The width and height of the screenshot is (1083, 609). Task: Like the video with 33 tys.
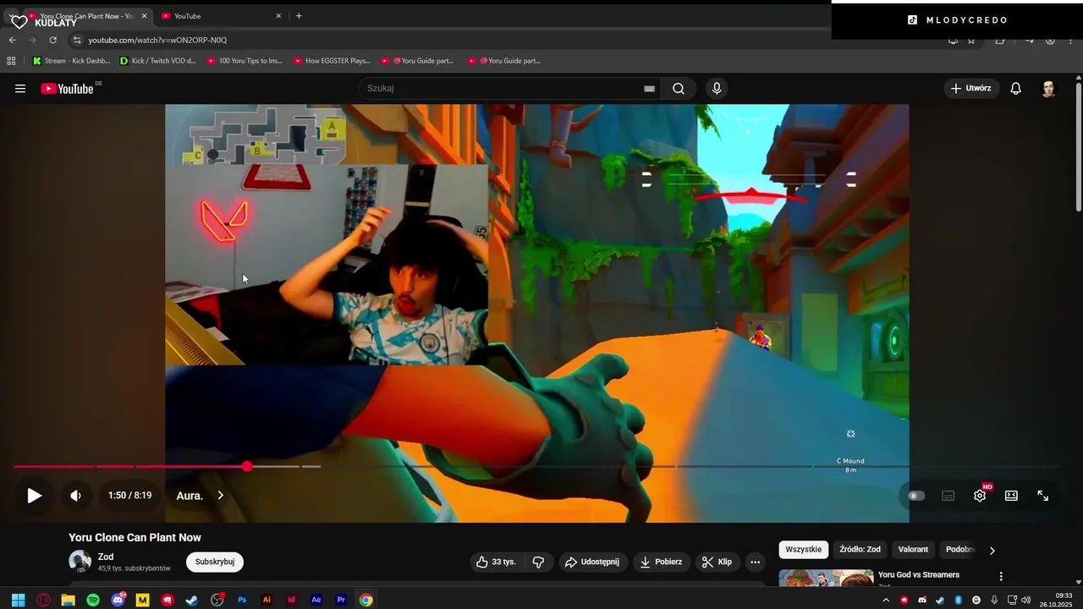click(x=496, y=562)
